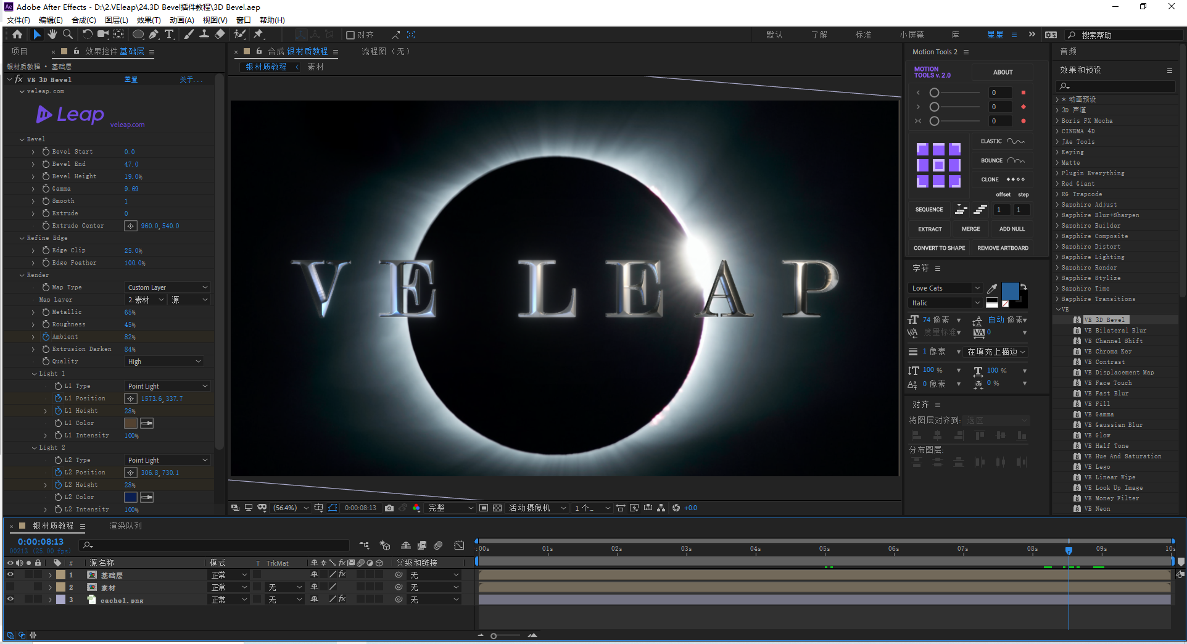Open the 效果(T) menu

click(148, 20)
